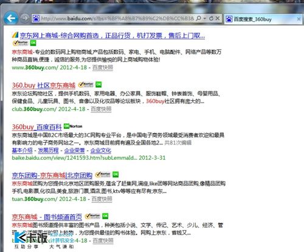Click the club.360buy.com/ green URL text

coord(34,109)
